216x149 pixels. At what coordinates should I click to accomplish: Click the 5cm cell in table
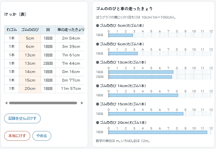click(x=30, y=38)
